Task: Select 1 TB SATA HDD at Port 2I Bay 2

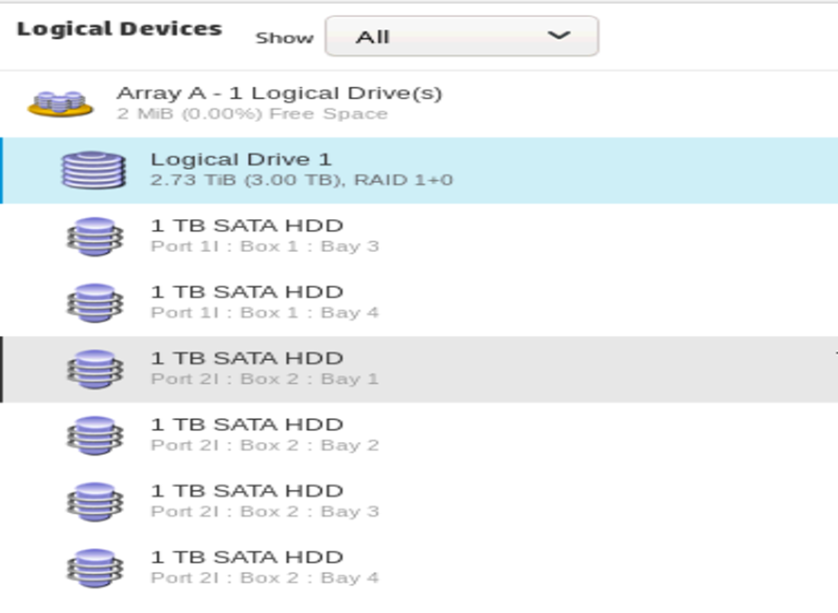Action: coord(419,435)
